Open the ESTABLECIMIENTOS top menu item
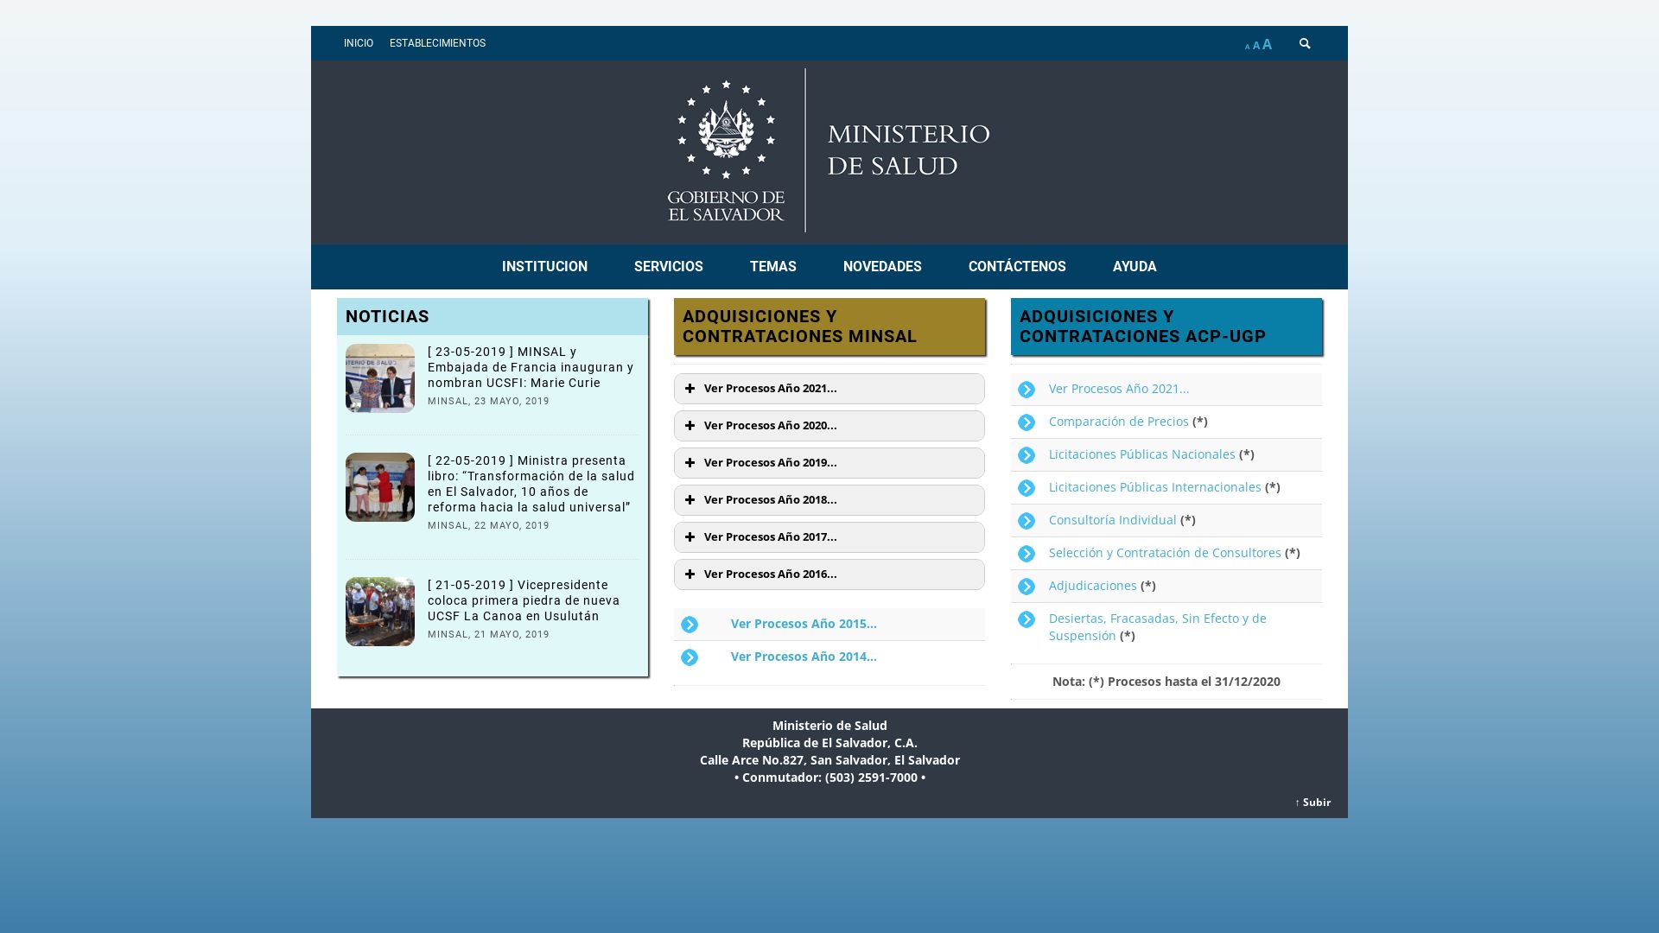The image size is (1659, 933). tap(437, 43)
